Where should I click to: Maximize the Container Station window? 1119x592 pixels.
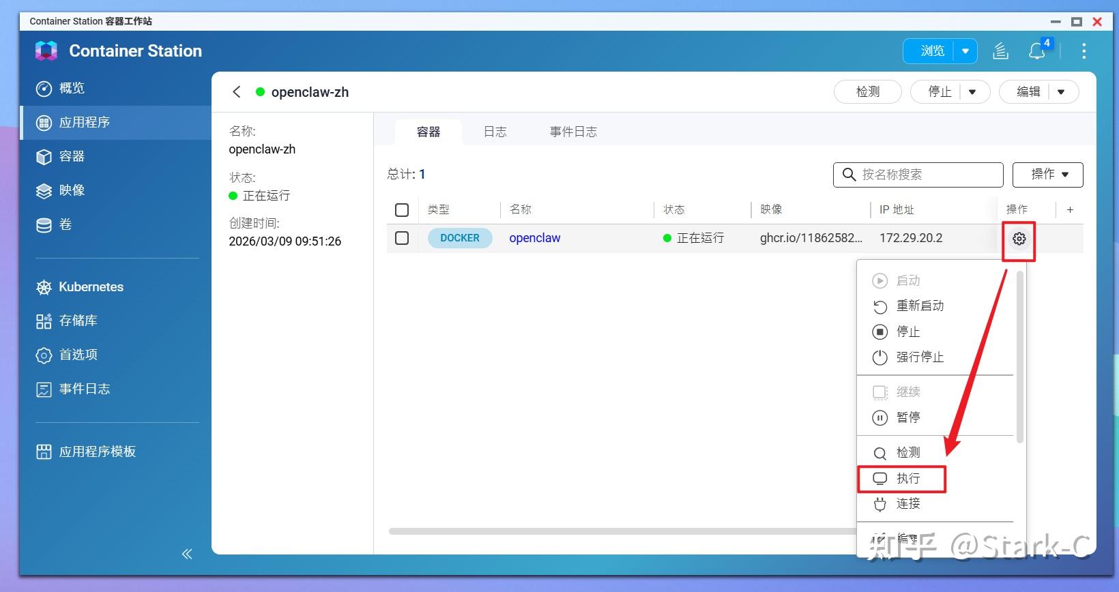[x=1077, y=22]
